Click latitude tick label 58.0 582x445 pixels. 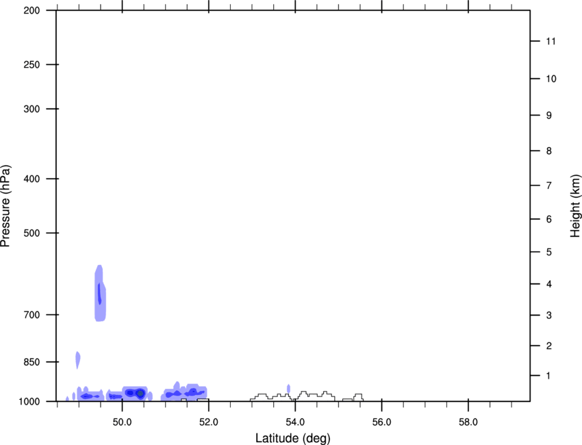tap(468, 422)
